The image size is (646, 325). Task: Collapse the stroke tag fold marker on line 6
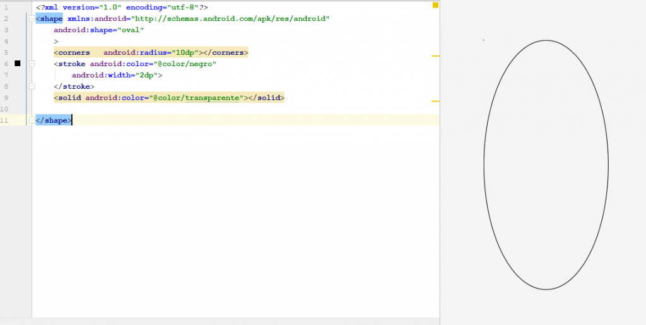[x=32, y=64]
